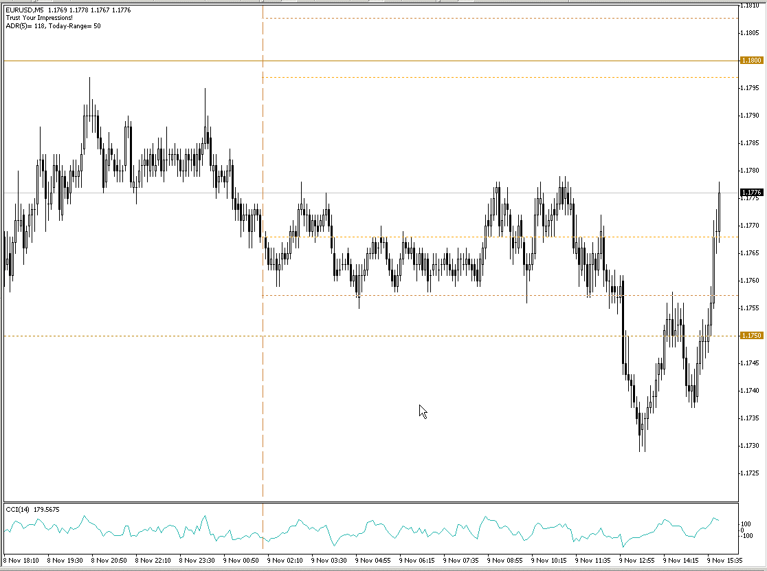
Task: Select the gray current bid price line
Action: click(370, 193)
